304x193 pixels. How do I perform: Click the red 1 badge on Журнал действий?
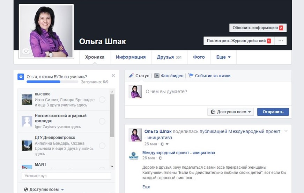(x=269, y=41)
